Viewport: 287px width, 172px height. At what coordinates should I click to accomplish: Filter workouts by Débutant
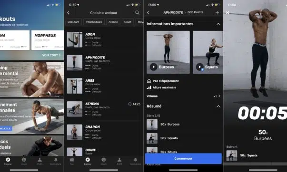73,22
